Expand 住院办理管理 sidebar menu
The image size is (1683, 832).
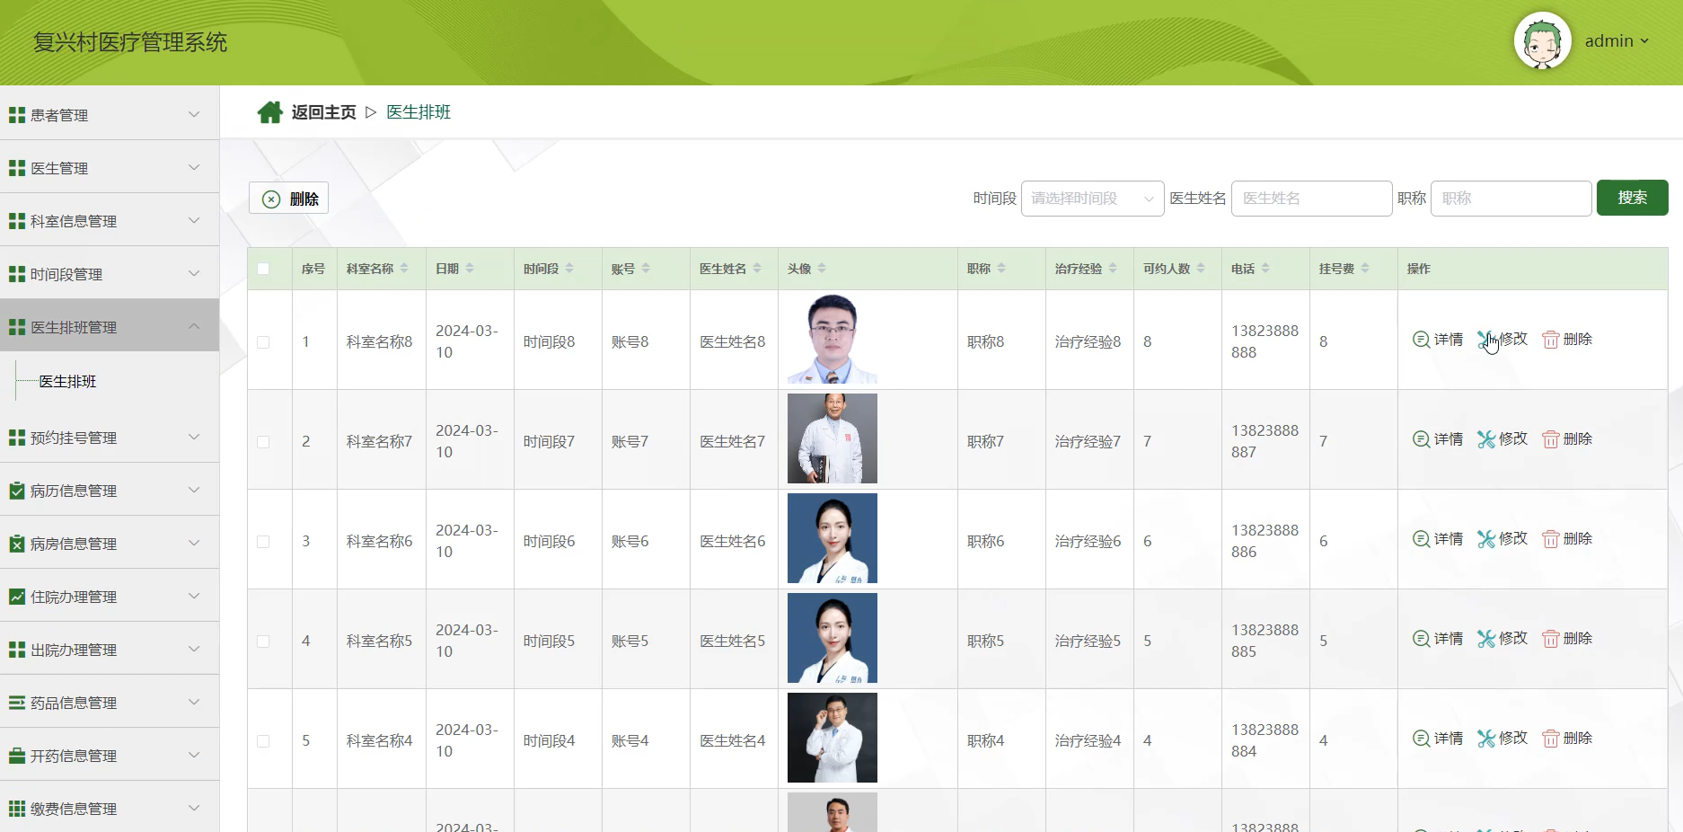pos(110,596)
